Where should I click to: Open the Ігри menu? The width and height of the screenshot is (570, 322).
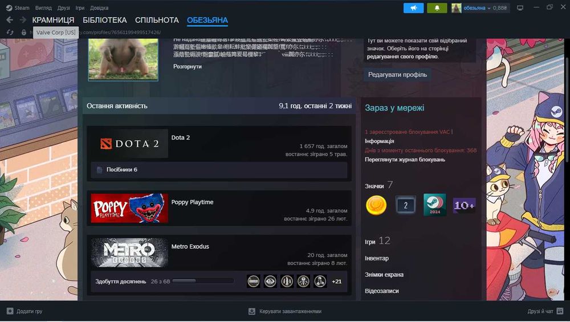[80, 7]
